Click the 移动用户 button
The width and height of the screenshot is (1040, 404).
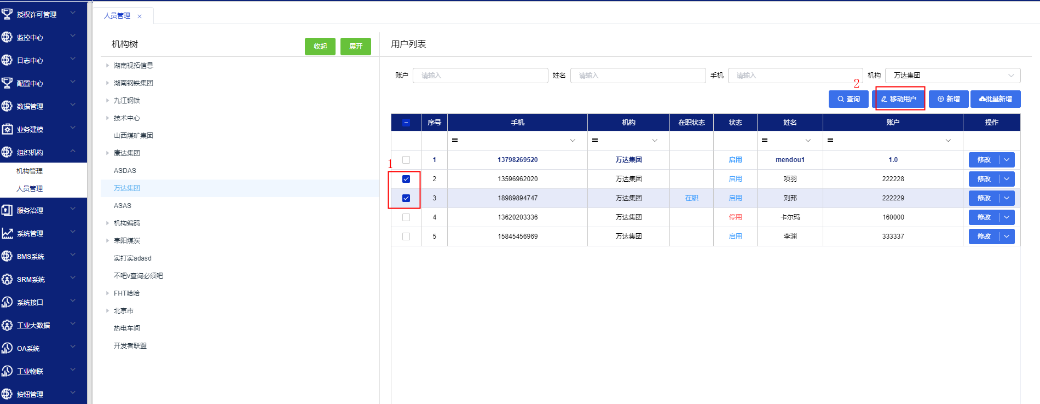pyautogui.click(x=899, y=99)
